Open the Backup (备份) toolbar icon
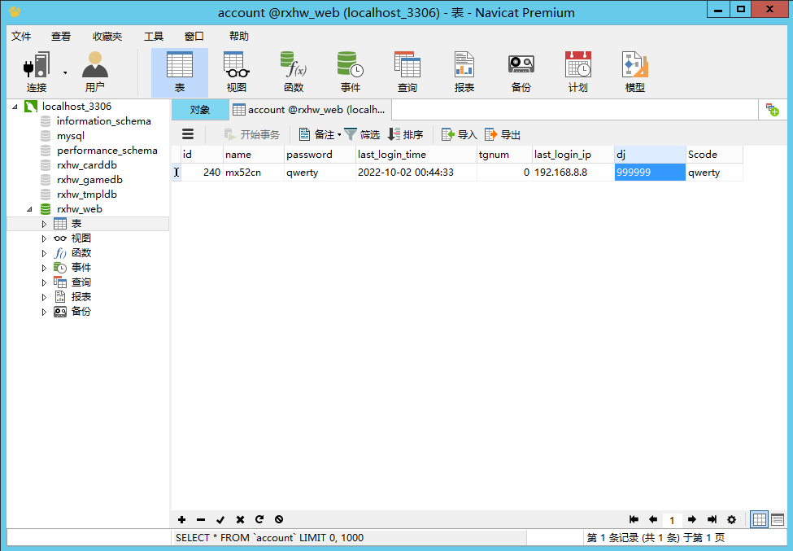 (x=521, y=72)
